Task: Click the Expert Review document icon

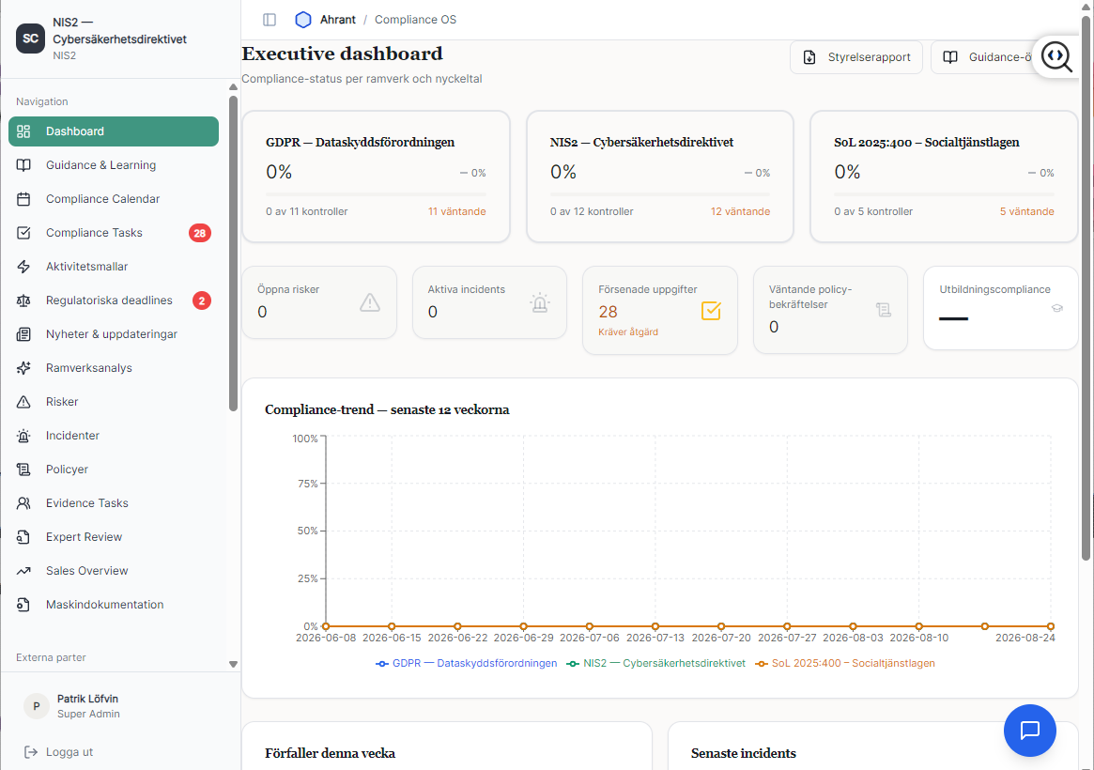Action: [x=23, y=537]
